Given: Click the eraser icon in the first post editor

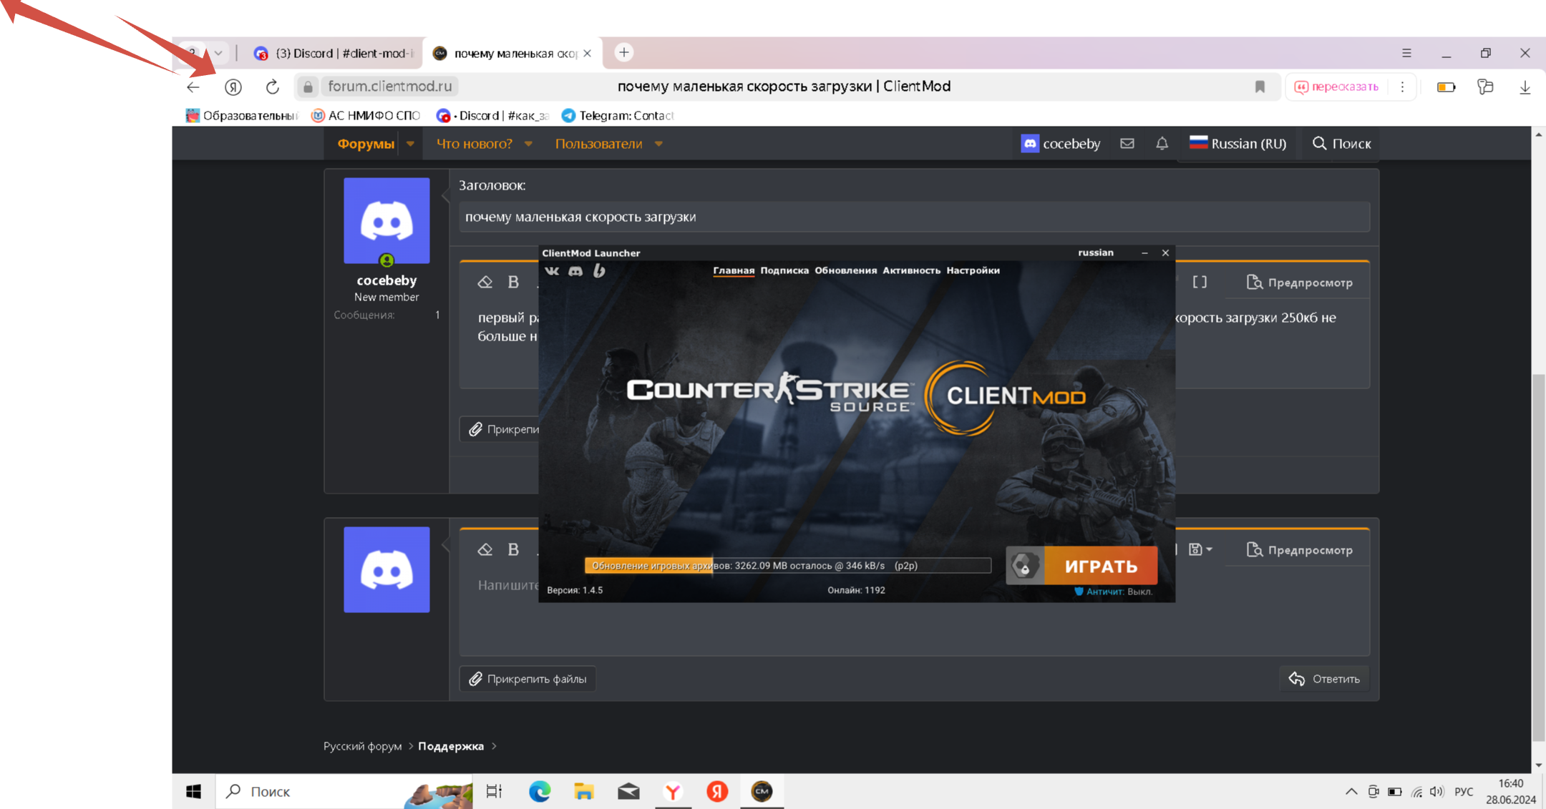Looking at the screenshot, I should (485, 282).
